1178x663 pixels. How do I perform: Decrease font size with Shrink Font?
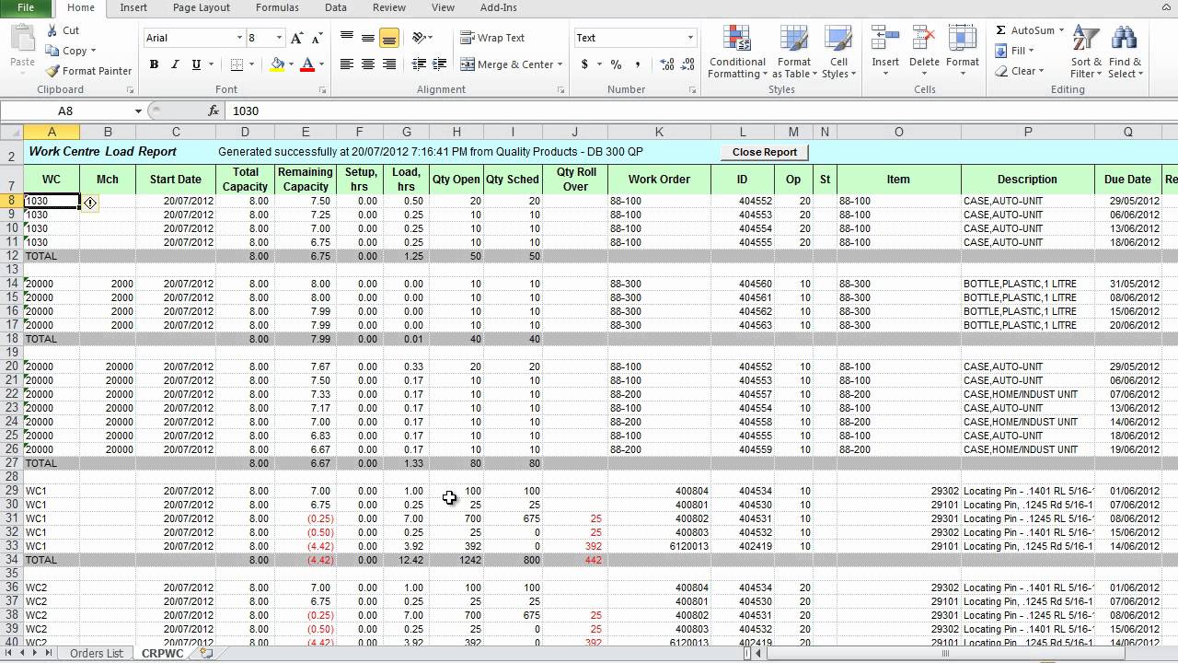coord(317,38)
